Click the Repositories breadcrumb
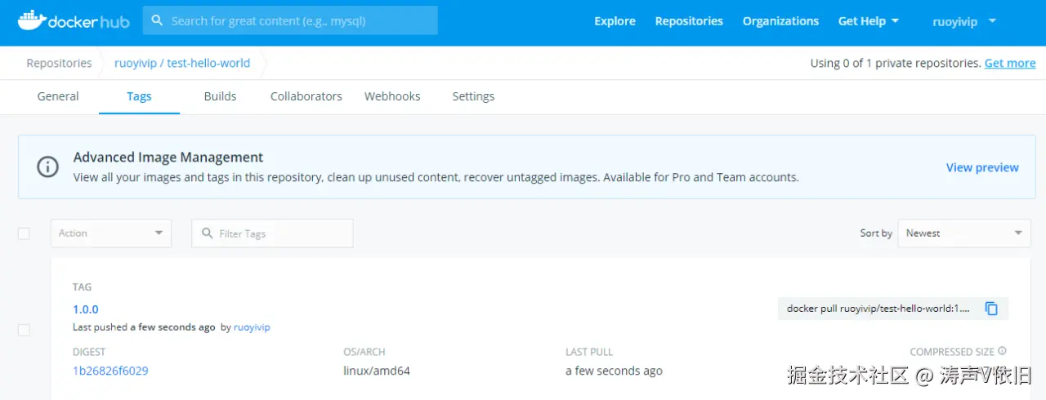This screenshot has height=400, width=1046. click(x=59, y=63)
